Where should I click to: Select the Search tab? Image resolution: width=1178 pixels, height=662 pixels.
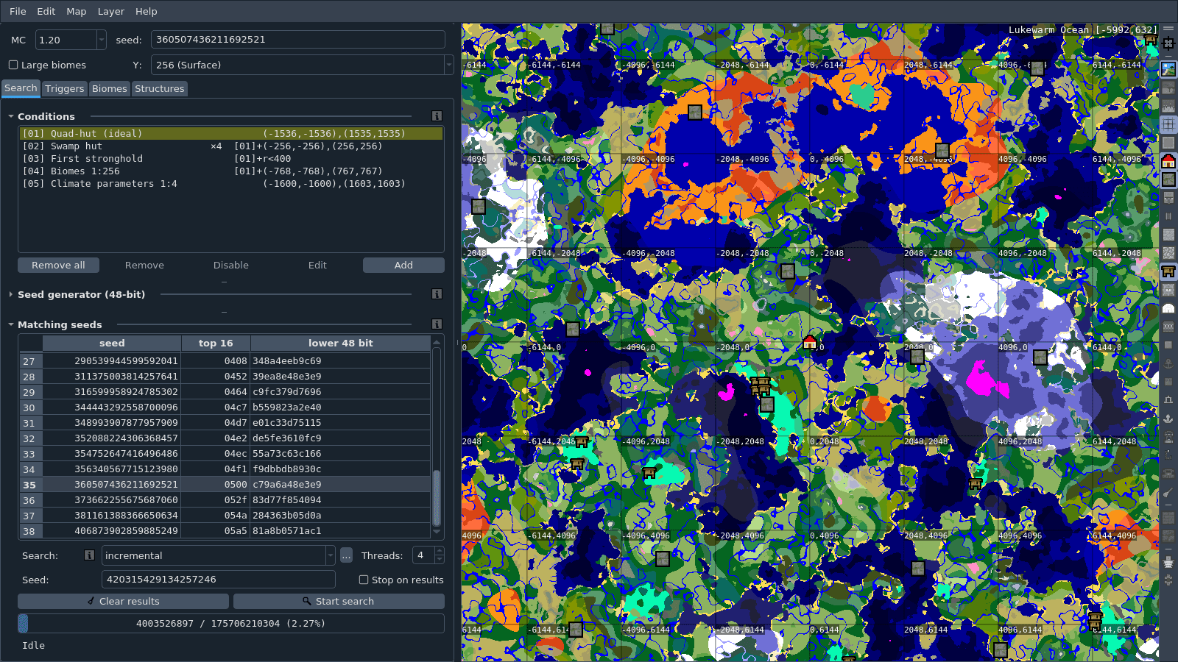tap(21, 88)
